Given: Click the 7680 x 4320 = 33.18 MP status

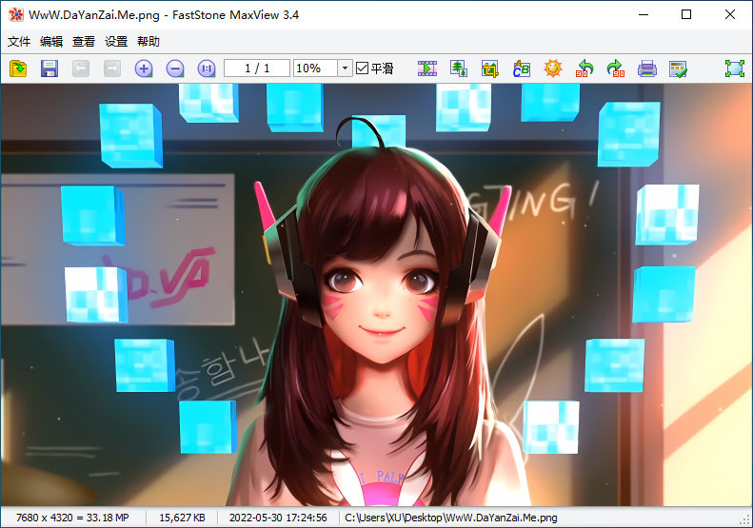Looking at the screenshot, I should click(x=72, y=518).
